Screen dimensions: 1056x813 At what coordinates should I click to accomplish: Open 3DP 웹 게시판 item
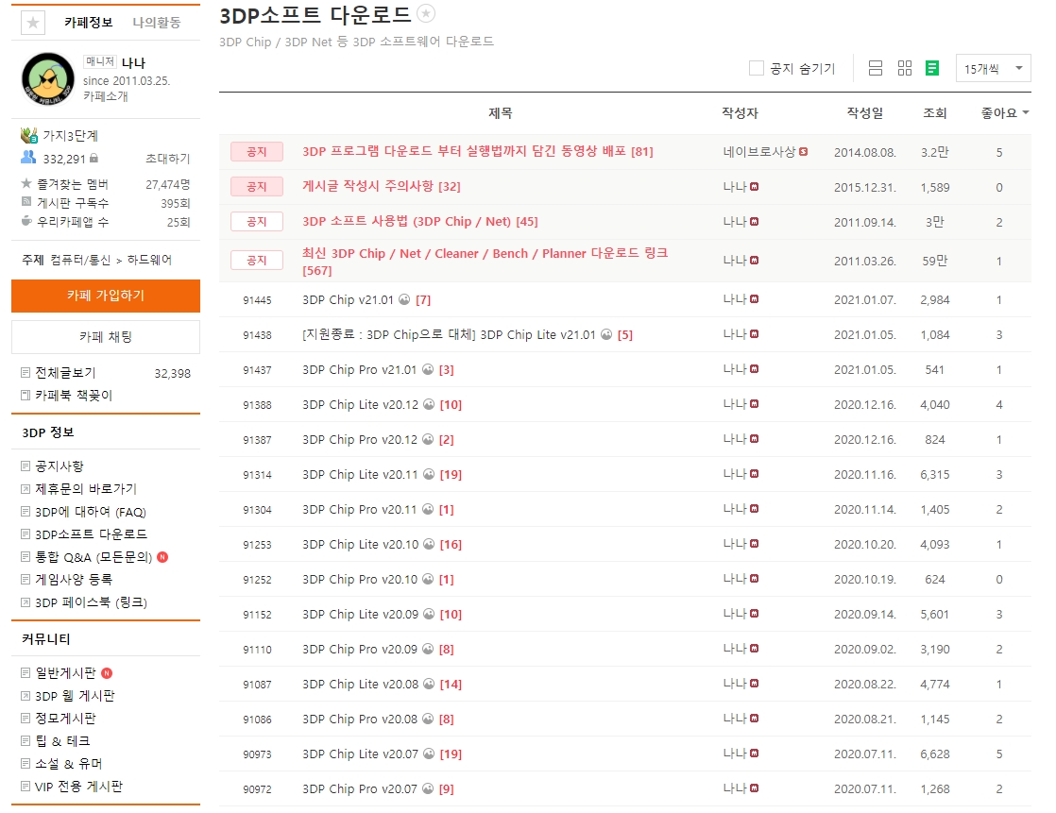(75, 696)
